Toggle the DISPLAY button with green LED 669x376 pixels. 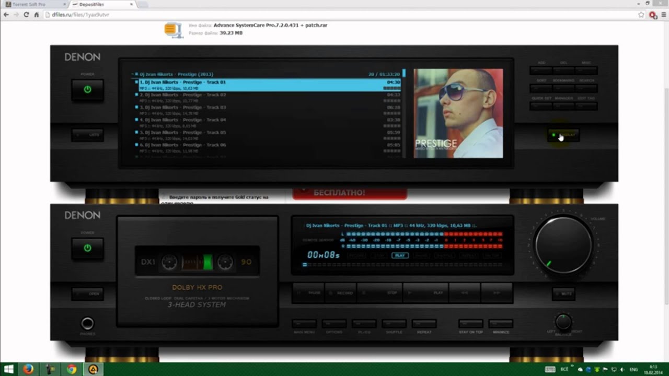pyautogui.click(x=563, y=135)
